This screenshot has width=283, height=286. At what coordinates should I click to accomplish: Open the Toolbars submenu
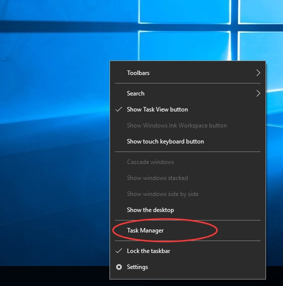click(187, 73)
